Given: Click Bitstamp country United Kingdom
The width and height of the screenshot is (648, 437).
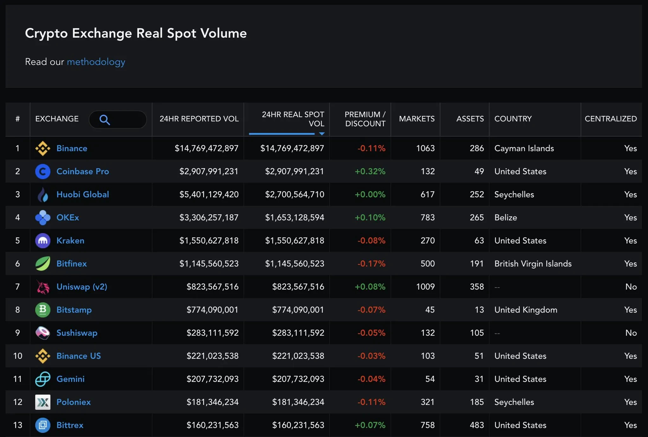Looking at the screenshot, I should click(526, 310).
